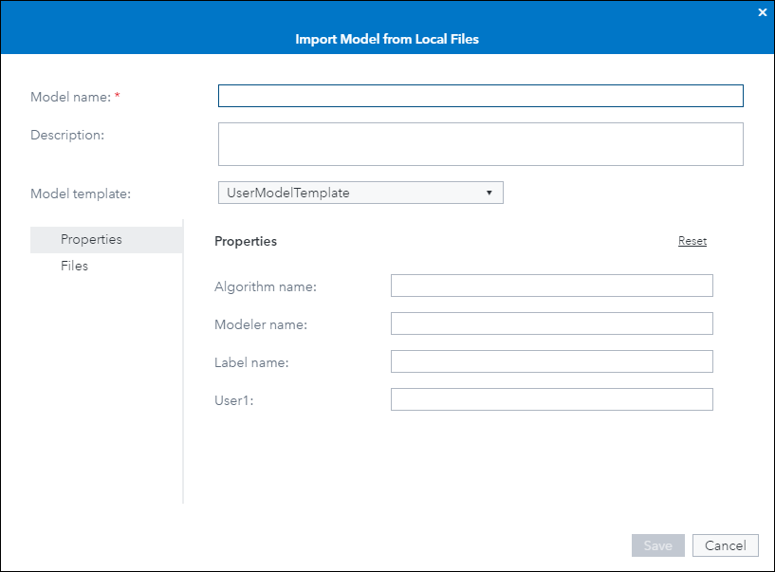Image resolution: width=775 pixels, height=572 pixels.
Task: Click the "Description:" label text
Action: tap(67, 135)
